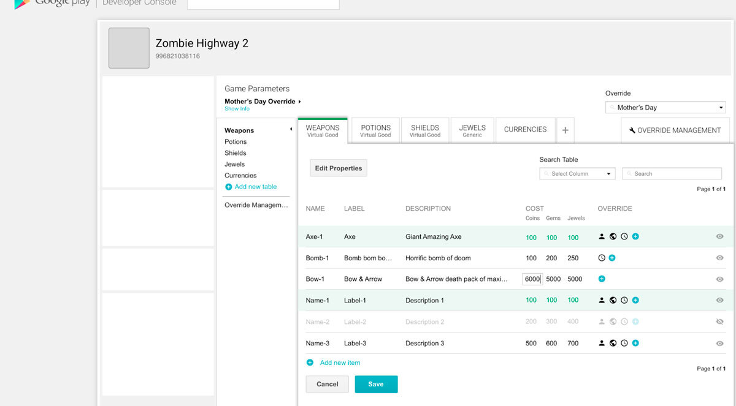Expand the Mother's Day Override heading arrow
This screenshot has width=736, height=406.
click(299, 102)
